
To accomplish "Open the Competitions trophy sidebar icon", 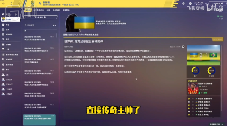I will pyautogui.click(x=3, y=49).
